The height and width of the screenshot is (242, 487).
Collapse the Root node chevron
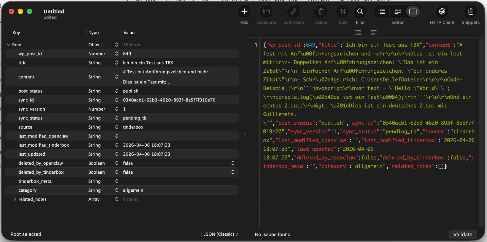tap(8, 45)
